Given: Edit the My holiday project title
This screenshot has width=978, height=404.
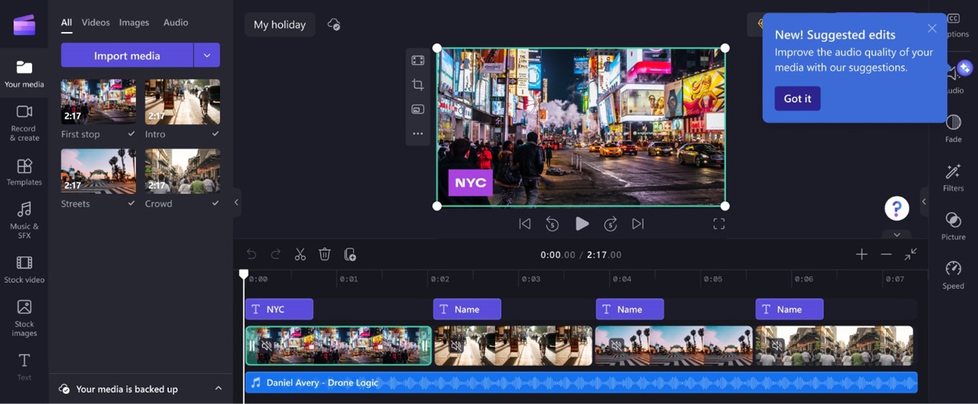Looking at the screenshot, I should pyautogui.click(x=280, y=25).
